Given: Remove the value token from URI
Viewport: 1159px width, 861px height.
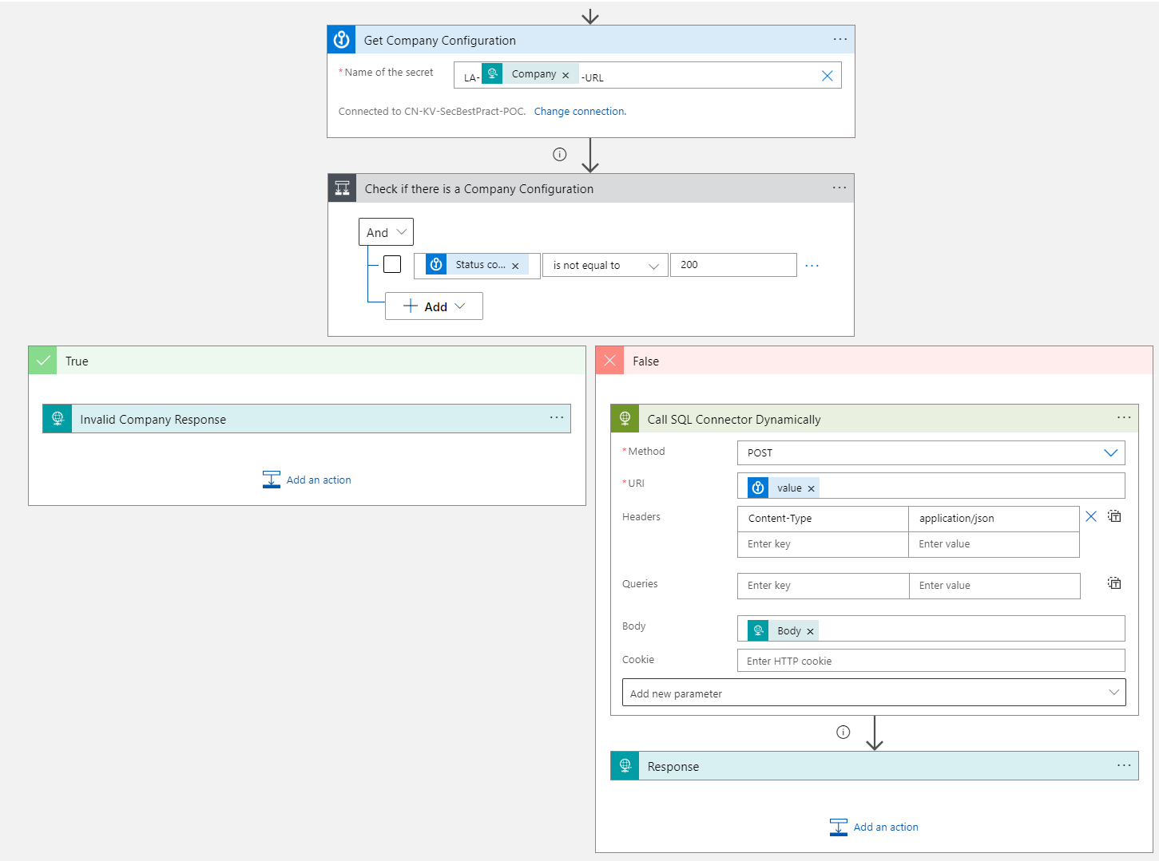Looking at the screenshot, I should (x=811, y=488).
